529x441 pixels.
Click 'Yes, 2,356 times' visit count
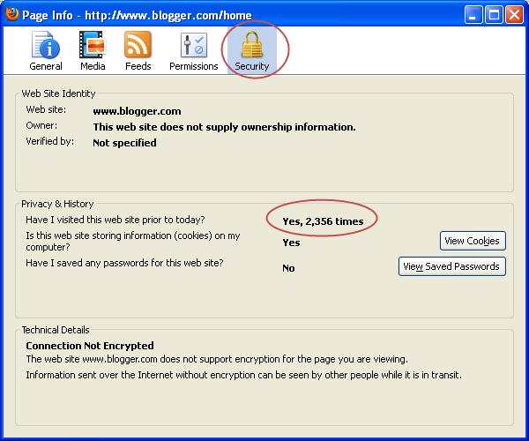[323, 221]
